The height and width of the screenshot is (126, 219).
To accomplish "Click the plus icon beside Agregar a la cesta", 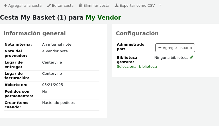I will coord(5,5).
